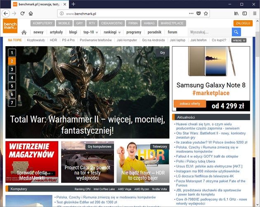Click the page vertical scrollbar thumb
Image resolution: width=260 pixels, height=207 pixels.
pos(258,44)
